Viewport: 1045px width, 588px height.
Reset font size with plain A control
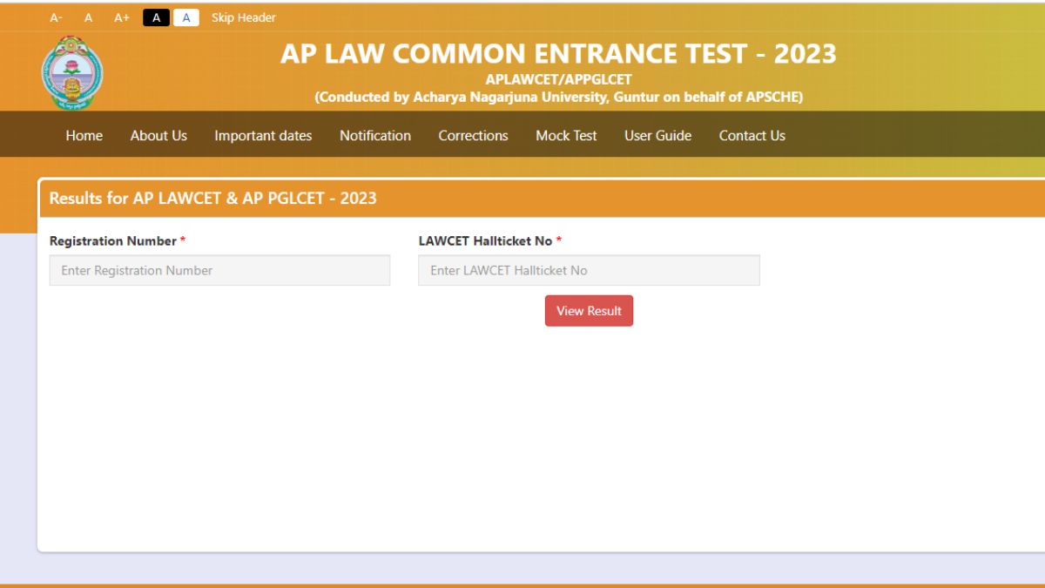click(x=88, y=17)
